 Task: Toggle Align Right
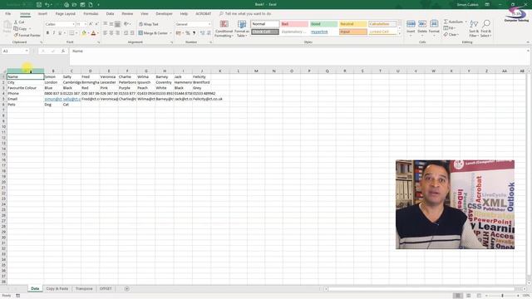pos(117,33)
